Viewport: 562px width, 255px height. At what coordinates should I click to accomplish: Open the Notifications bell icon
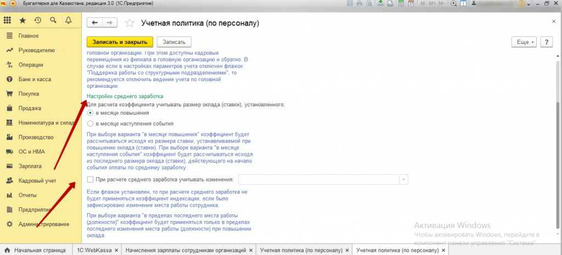tap(69, 20)
